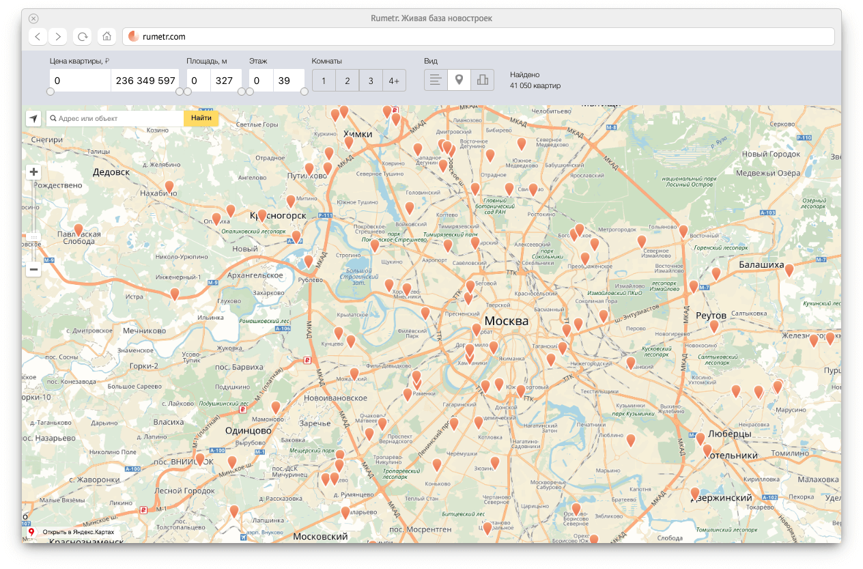Click the map marker near Балашиха

click(789, 270)
